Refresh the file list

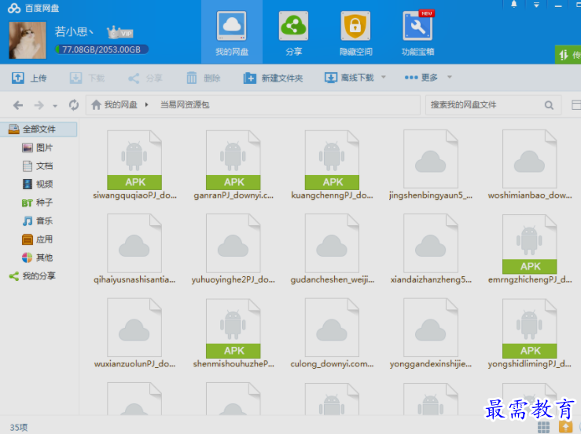click(73, 105)
